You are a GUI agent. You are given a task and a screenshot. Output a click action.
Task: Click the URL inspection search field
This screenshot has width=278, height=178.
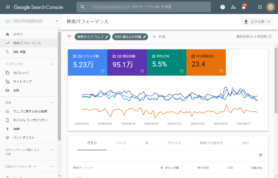click(144, 7)
